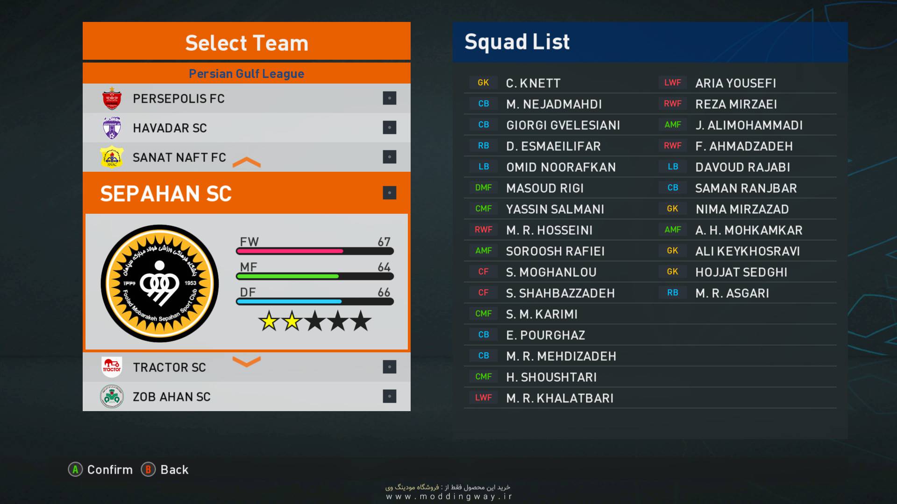Select the Zob Ahan SC green crest
Image resolution: width=897 pixels, height=504 pixels.
click(x=112, y=396)
